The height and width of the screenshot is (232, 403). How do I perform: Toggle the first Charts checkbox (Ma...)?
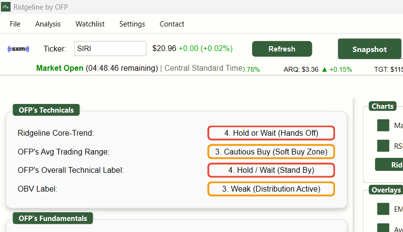tap(383, 125)
